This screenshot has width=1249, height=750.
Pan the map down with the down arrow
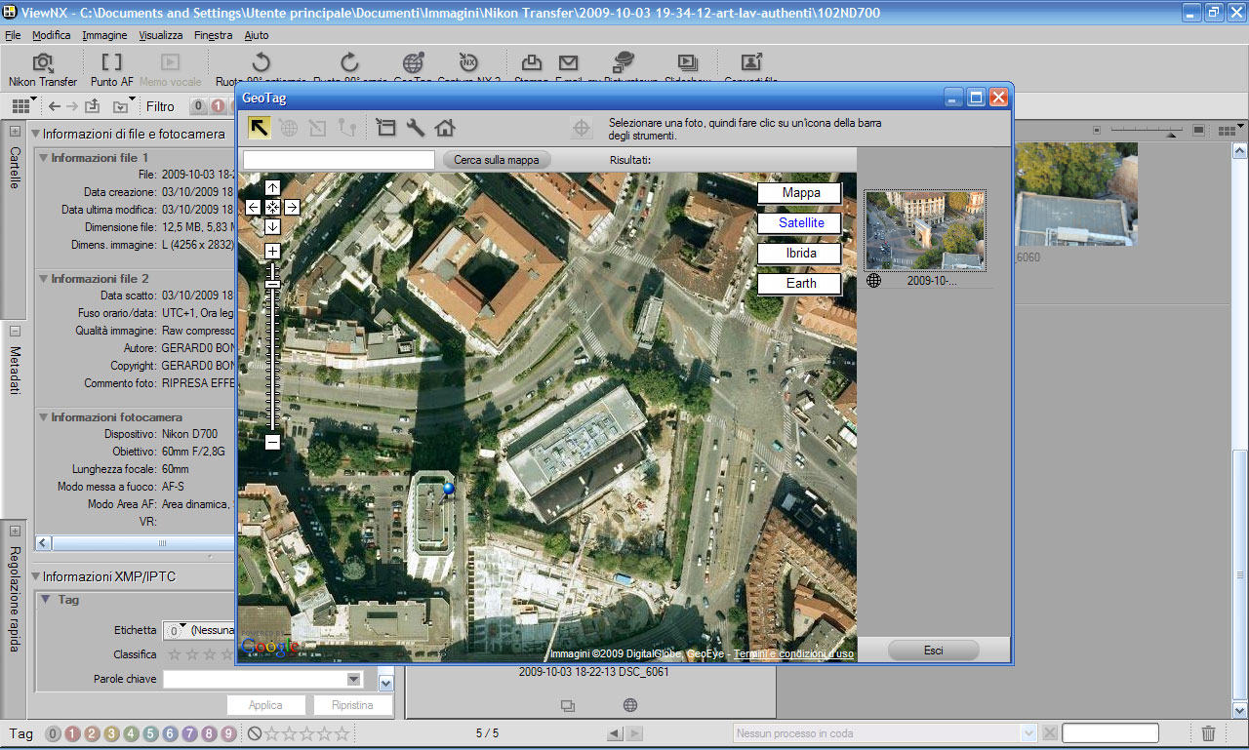pos(272,226)
